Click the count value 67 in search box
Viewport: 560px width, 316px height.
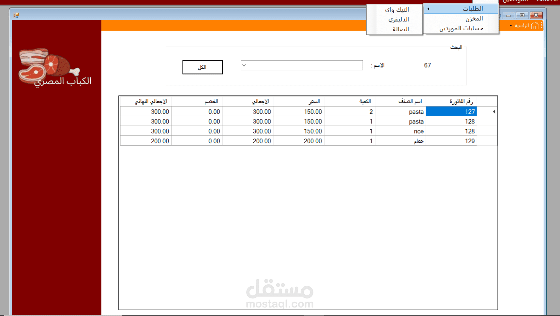click(427, 65)
